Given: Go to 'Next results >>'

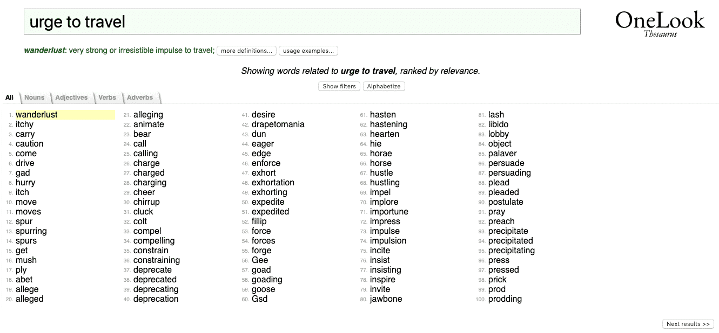Looking at the screenshot, I should pos(688,324).
